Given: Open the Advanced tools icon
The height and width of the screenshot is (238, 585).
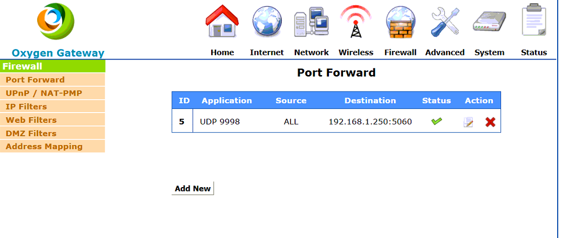Looking at the screenshot, I should [x=444, y=22].
